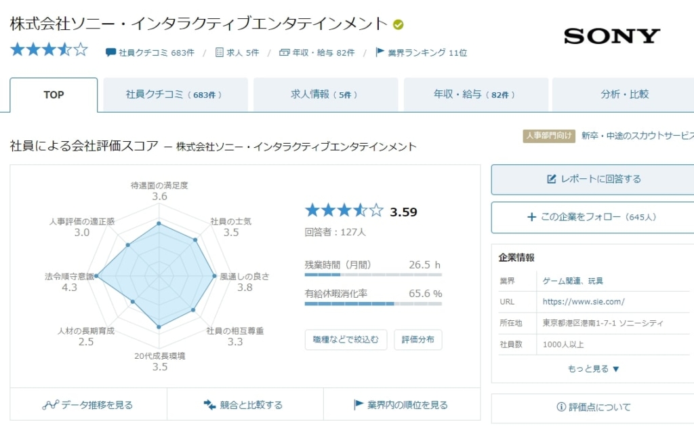The image size is (694, 426).
Task: Click the 待遇面の満足度 3.6 radar label
Action: click(159, 191)
